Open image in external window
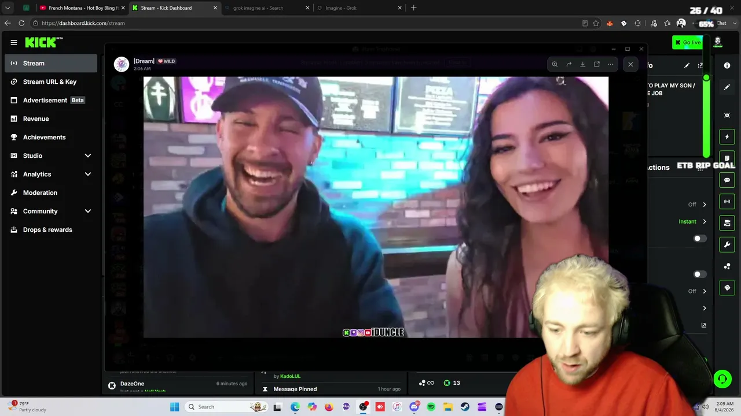This screenshot has height=416, width=741. click(x=597, y=64)
